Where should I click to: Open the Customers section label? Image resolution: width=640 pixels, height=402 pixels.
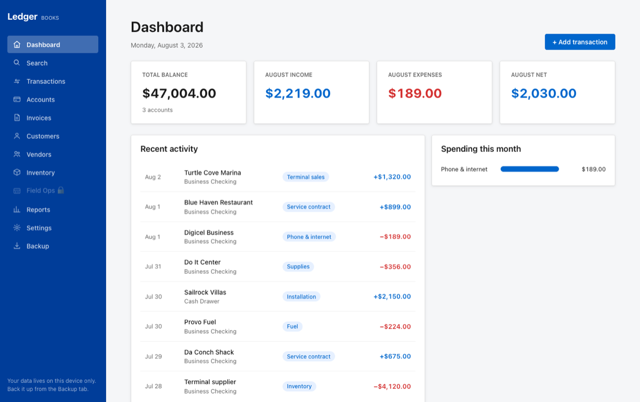pos(43,136)
